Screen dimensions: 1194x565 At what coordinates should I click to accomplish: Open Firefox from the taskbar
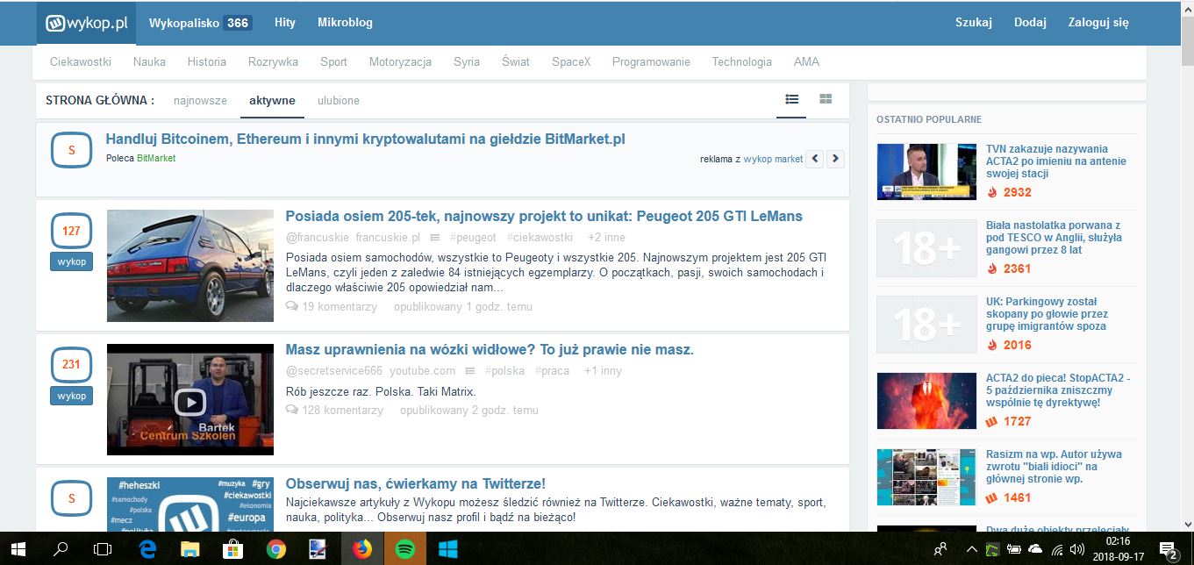point(361,549)
